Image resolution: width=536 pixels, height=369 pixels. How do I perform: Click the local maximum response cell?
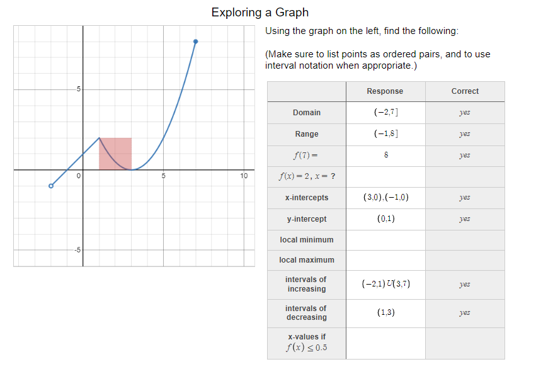pos(385,260)
